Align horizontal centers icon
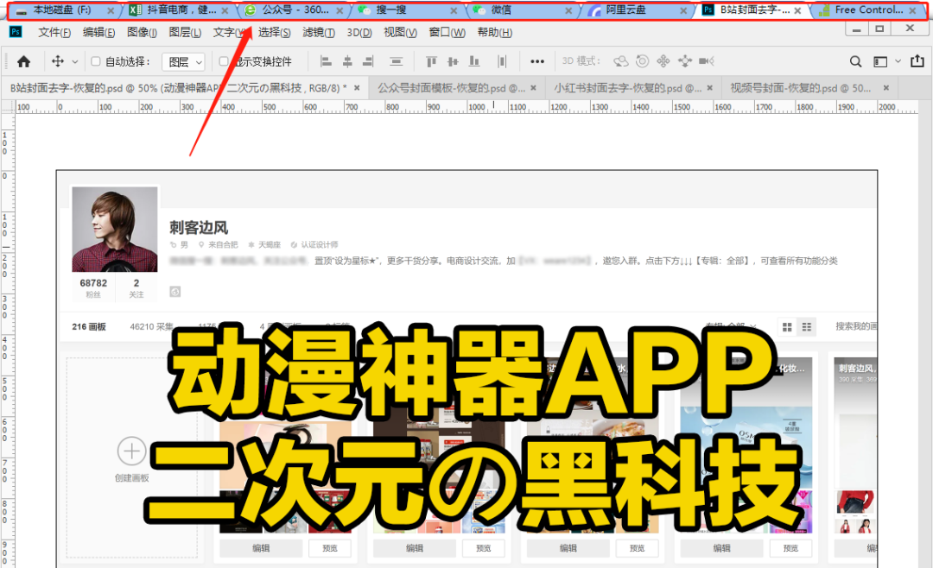 pos(347,61)
